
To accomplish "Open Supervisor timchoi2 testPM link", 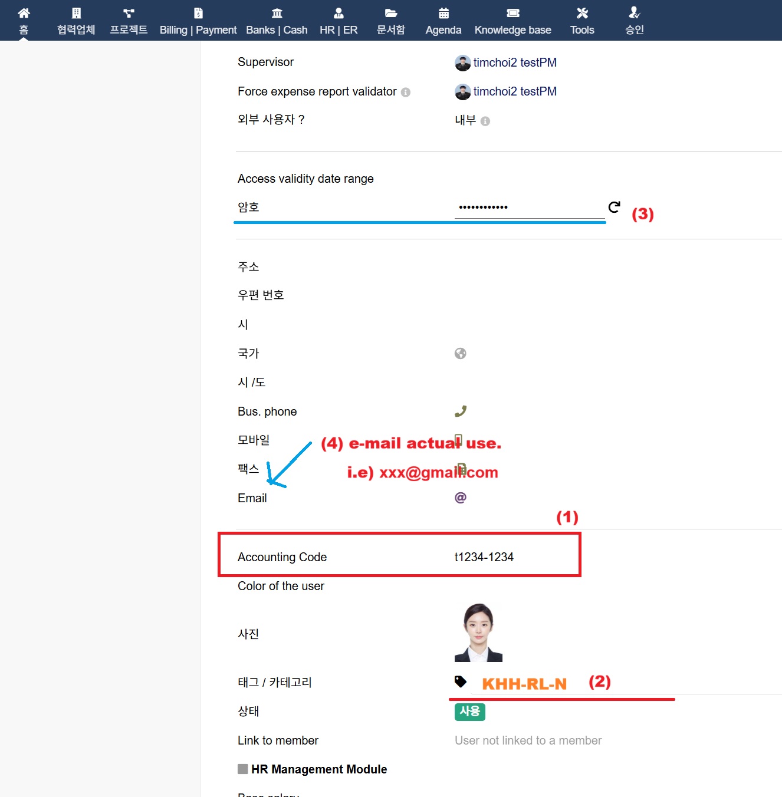I will coord(514,62).
